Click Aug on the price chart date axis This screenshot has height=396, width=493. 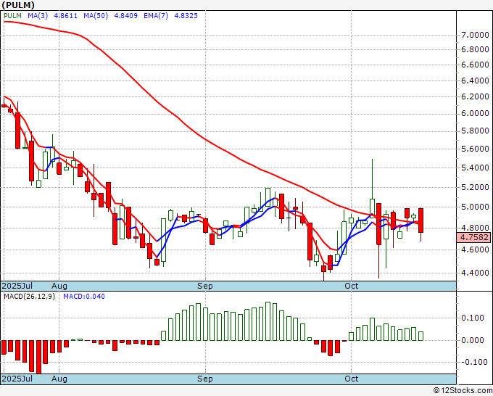tap(59, 286)
